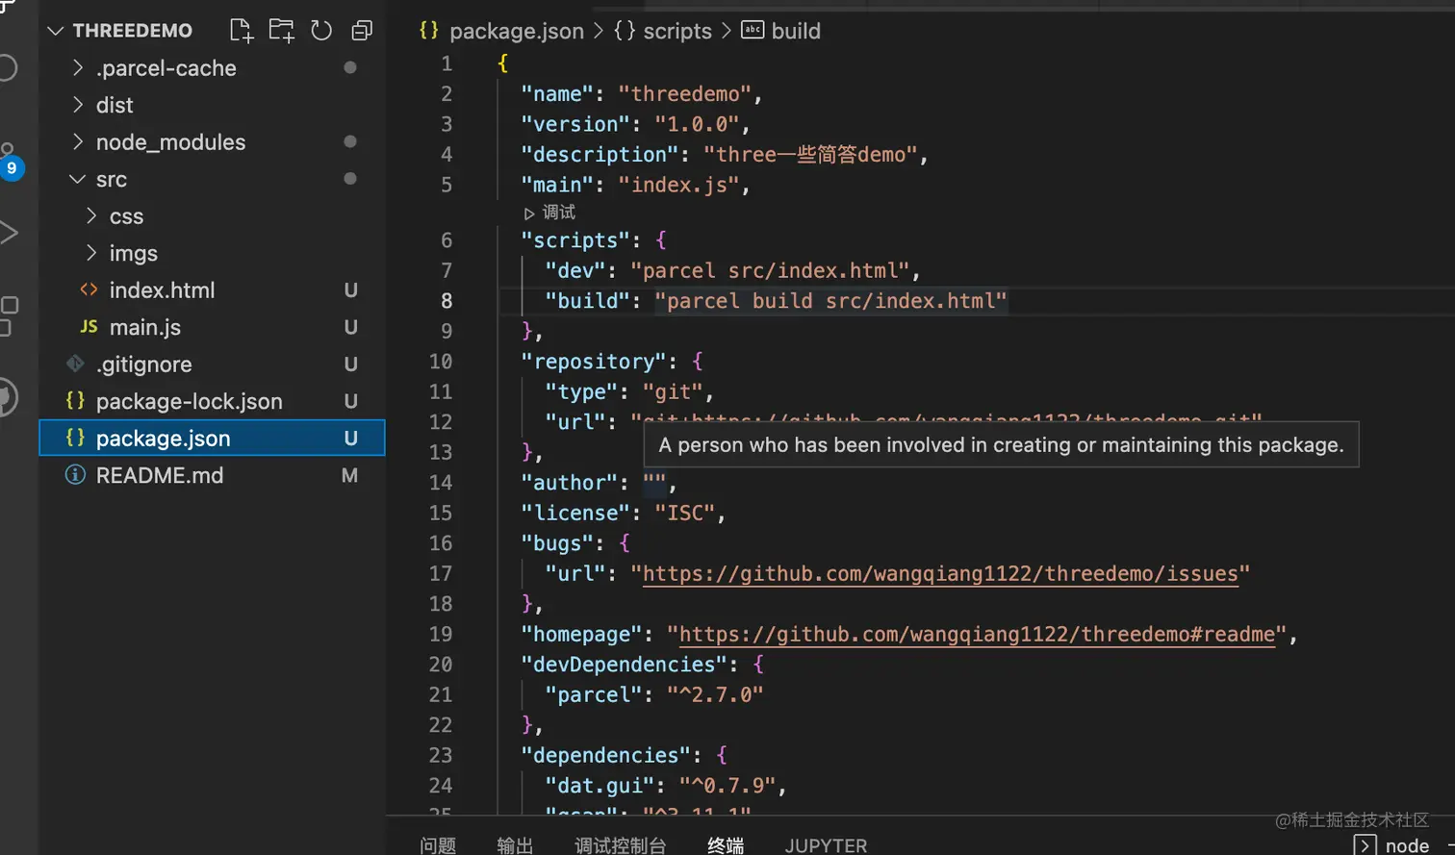
Task: Click the braces icon in package.json breadcrumb
Action: [429, 31]
